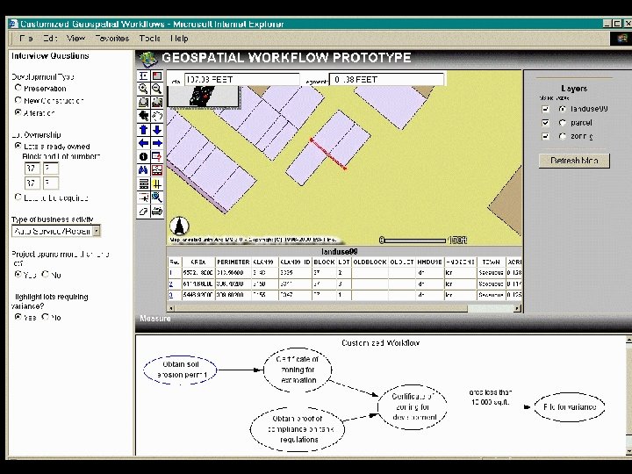Toggle parcel layer visibility checkbox
This screenshot has width=632, height=474.
coord(545,123)
